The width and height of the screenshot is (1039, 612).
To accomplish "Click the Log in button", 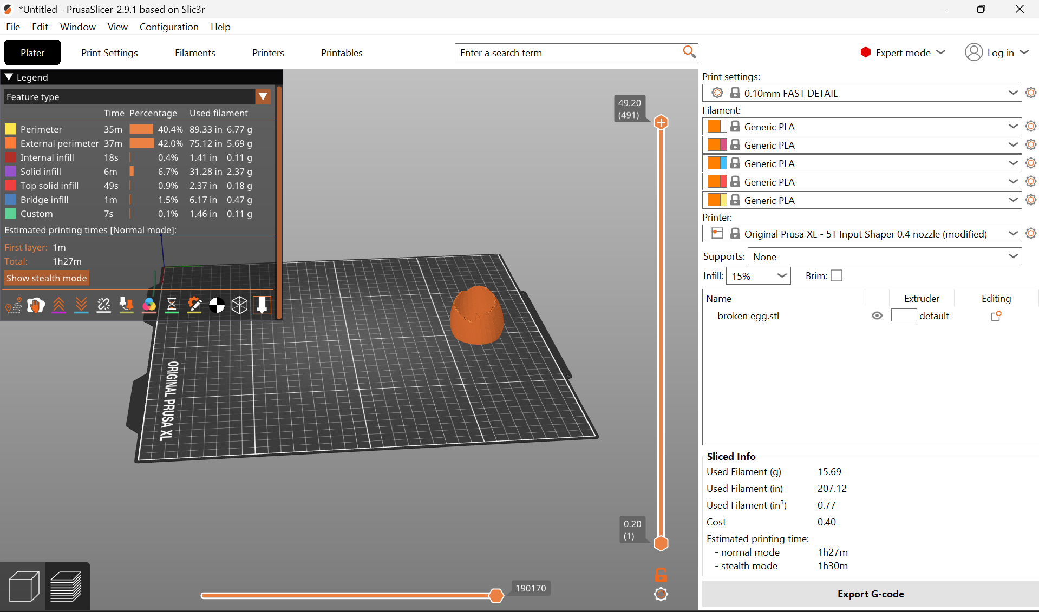I will pyautogui.click(x=997, y=52).
